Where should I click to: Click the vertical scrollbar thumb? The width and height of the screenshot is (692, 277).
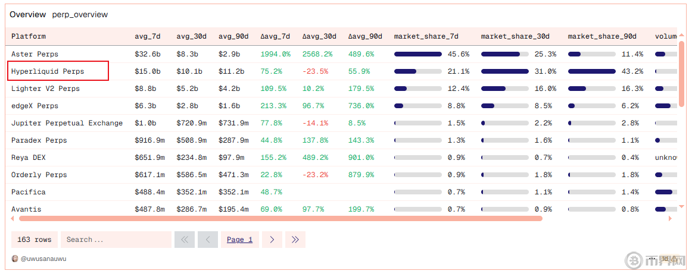(681, 74)
